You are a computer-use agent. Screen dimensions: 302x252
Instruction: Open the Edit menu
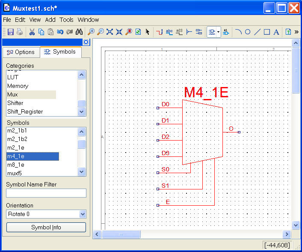click(x=20, y=20)
